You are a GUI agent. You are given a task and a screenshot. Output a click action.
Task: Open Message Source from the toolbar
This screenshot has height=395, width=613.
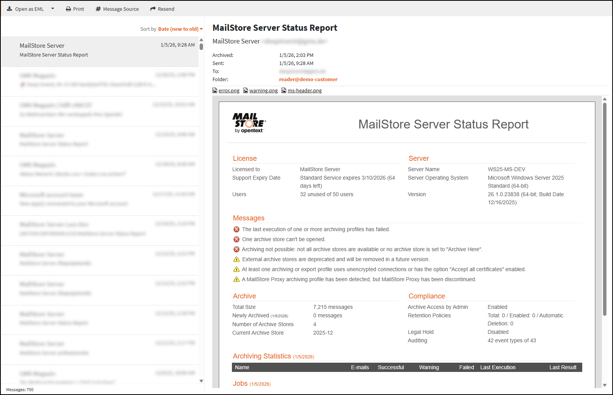pos(117,9)
